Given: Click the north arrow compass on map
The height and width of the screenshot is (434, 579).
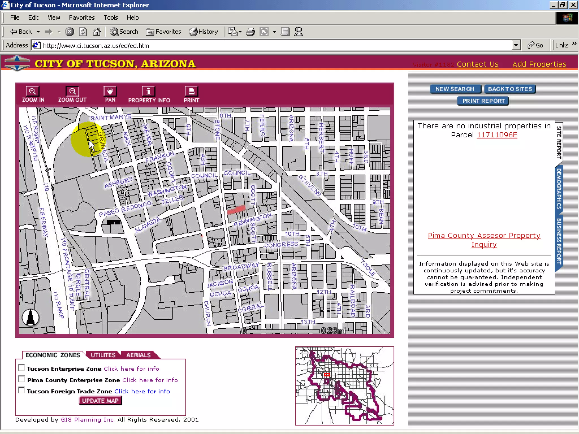Looking at the screenshot, I should (x=31, y=318).
